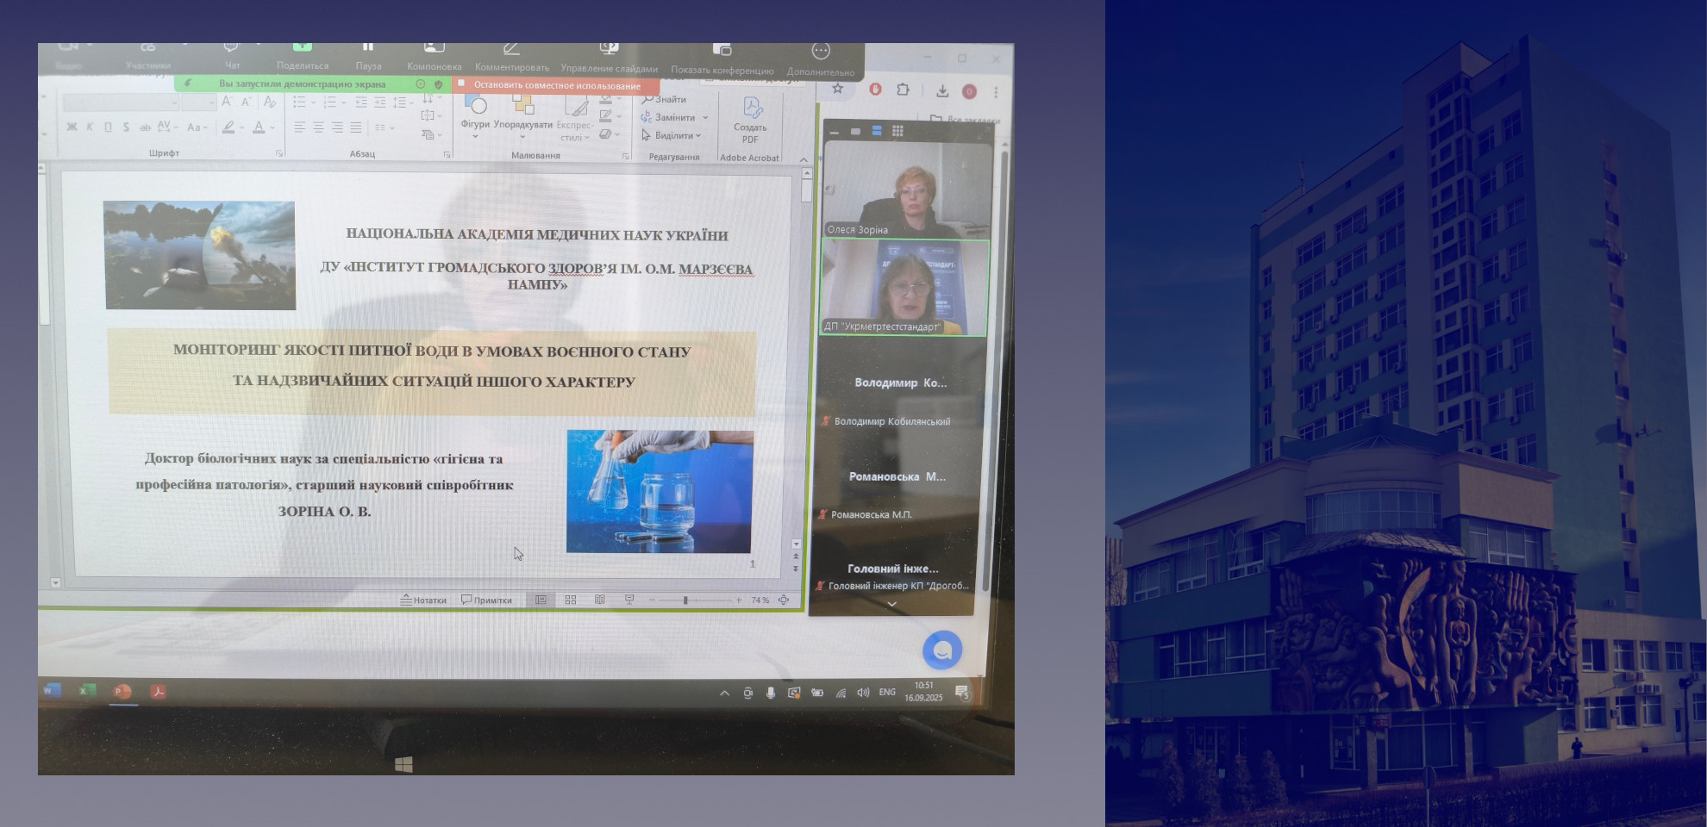Toggle underline formatting in the Шрифт group
Screen dimensions: 1707x827
click(x=108, y=127)
